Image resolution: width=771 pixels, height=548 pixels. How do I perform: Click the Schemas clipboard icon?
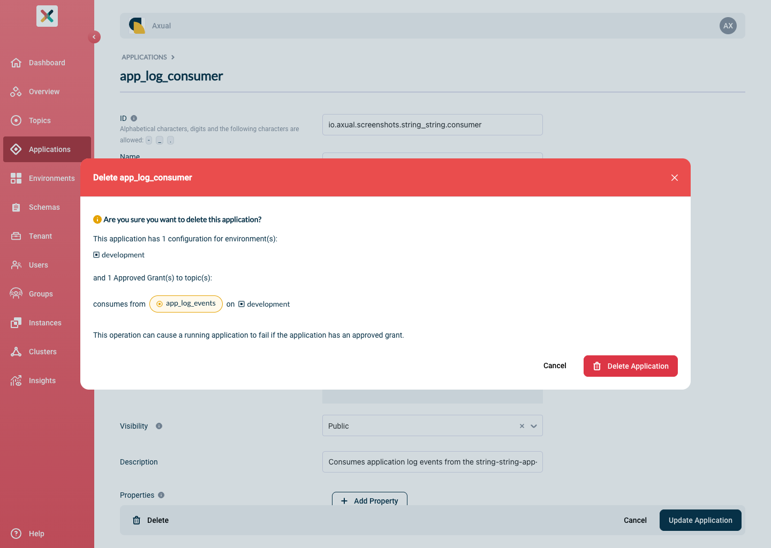16,207
